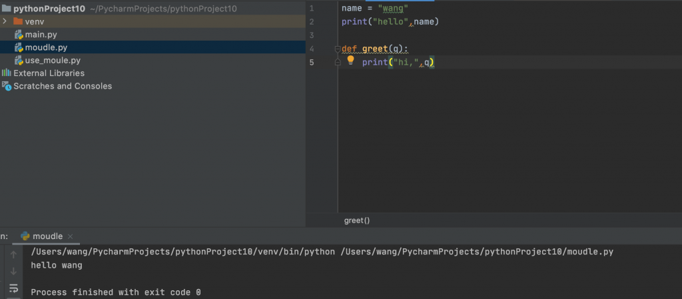Expand the venv folder chevron
This screenshot has height=299, width=682.
[x=5, y=21]
